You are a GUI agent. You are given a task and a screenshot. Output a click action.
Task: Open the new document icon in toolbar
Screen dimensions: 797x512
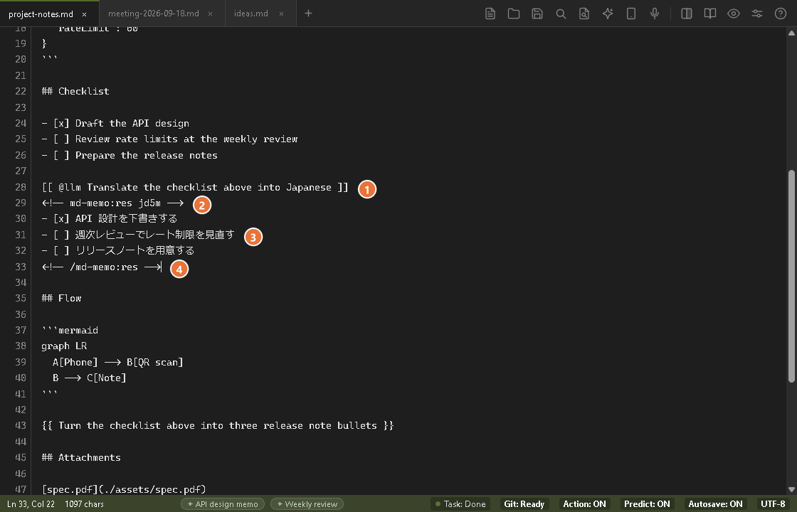(x=490, y=14)
